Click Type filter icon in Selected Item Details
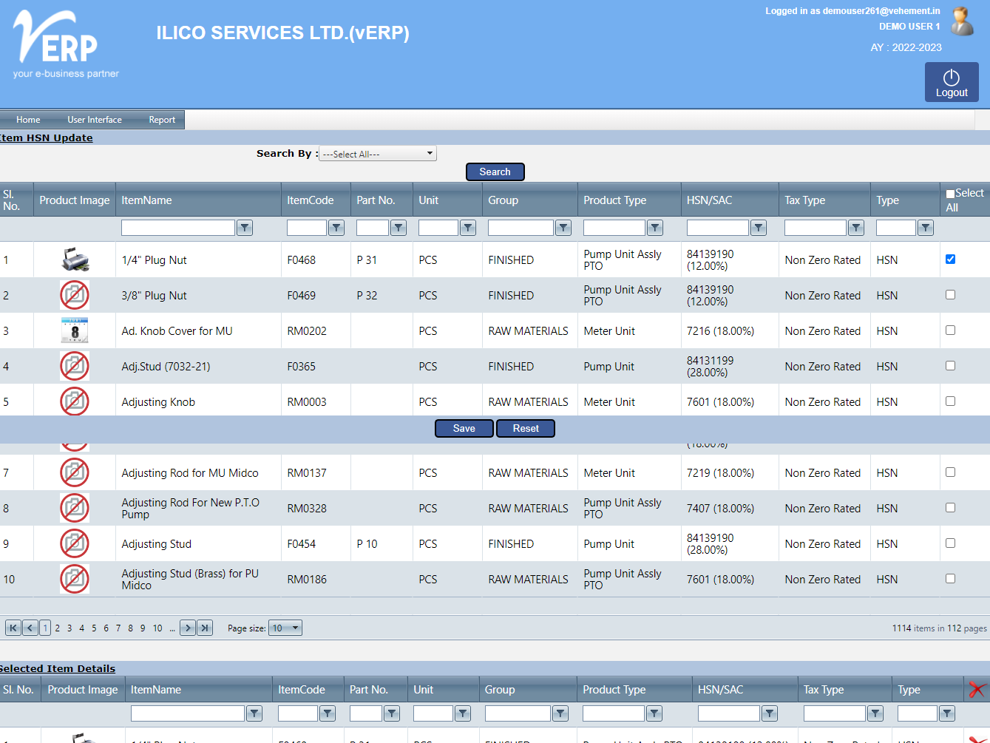 947,713
